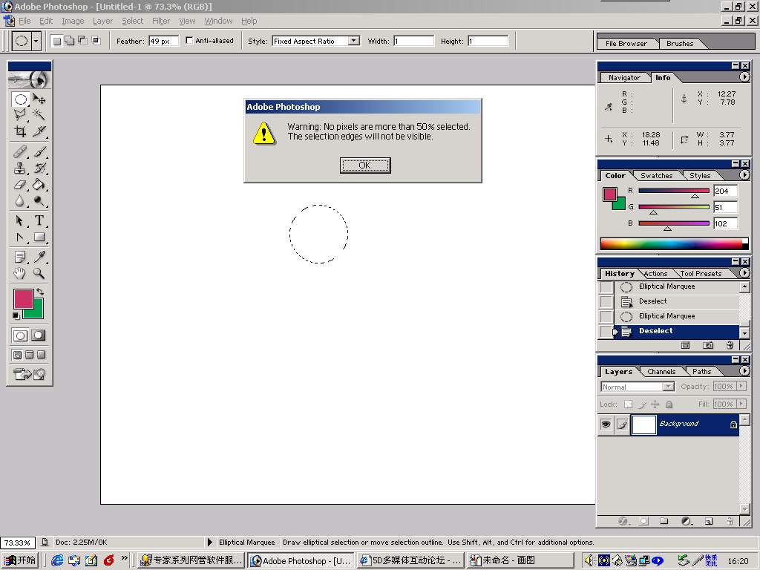Screen dimensions: 760x570
Task: Select the Rectangle shape tool
Action: pos(39,237)
